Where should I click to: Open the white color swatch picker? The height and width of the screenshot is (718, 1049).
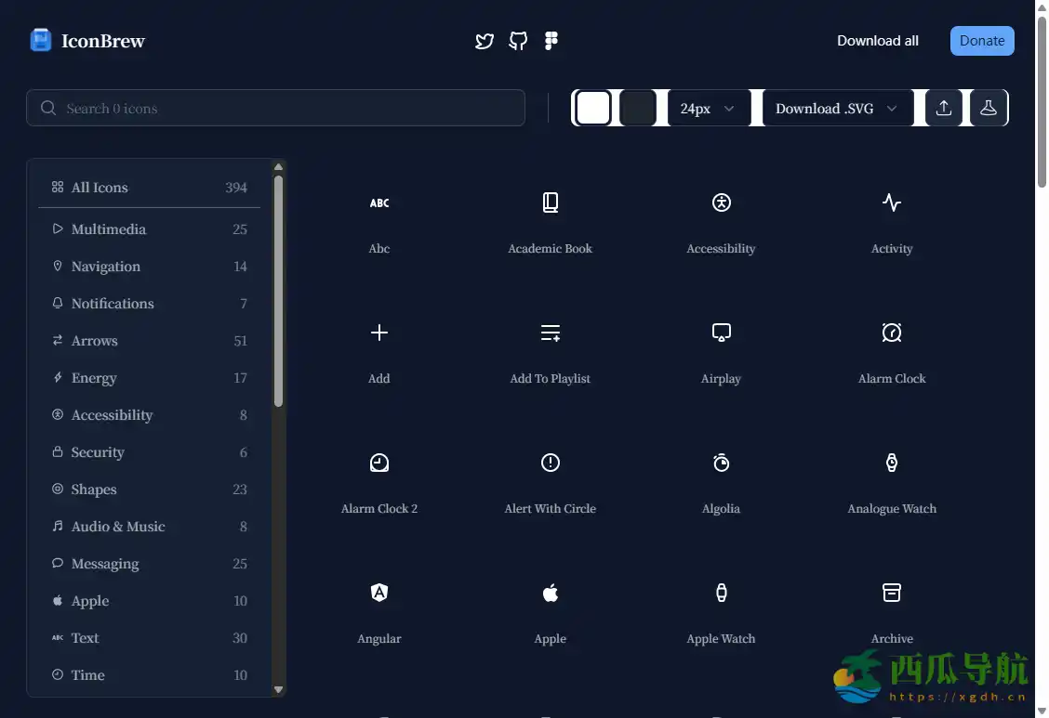[x=593, y=108]
